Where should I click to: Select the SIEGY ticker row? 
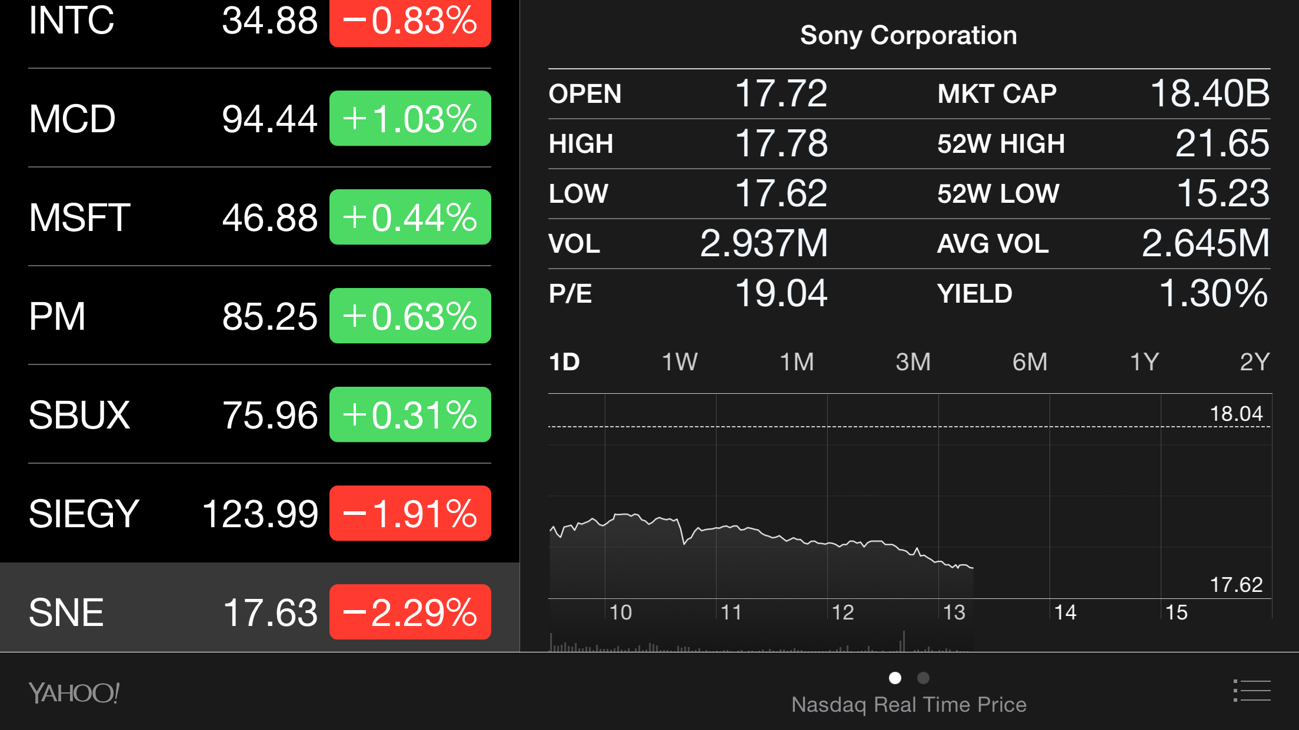(259, 513)
